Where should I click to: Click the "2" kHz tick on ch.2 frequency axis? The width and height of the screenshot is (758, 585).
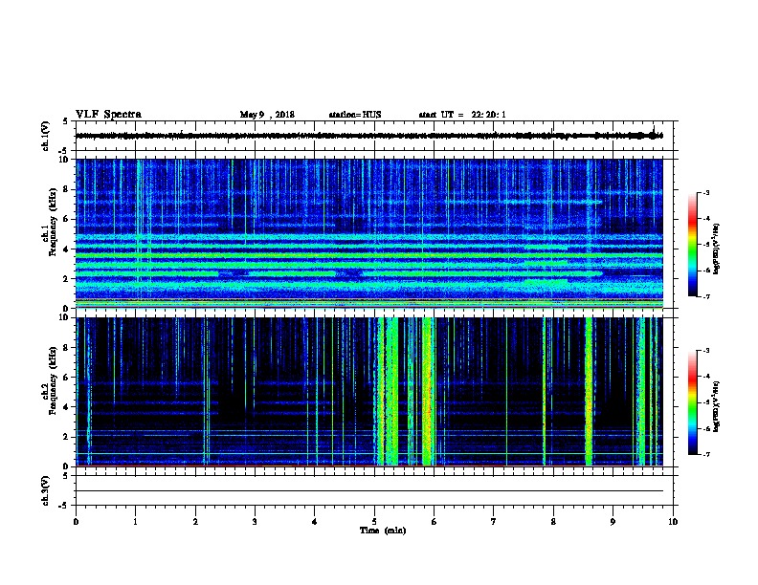(67, 437)
